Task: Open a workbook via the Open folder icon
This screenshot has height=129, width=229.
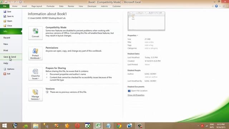Action: 5,21
